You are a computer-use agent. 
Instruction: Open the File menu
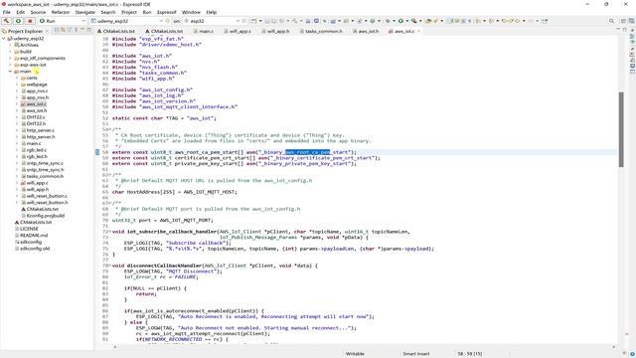click(x=7, y=12)
